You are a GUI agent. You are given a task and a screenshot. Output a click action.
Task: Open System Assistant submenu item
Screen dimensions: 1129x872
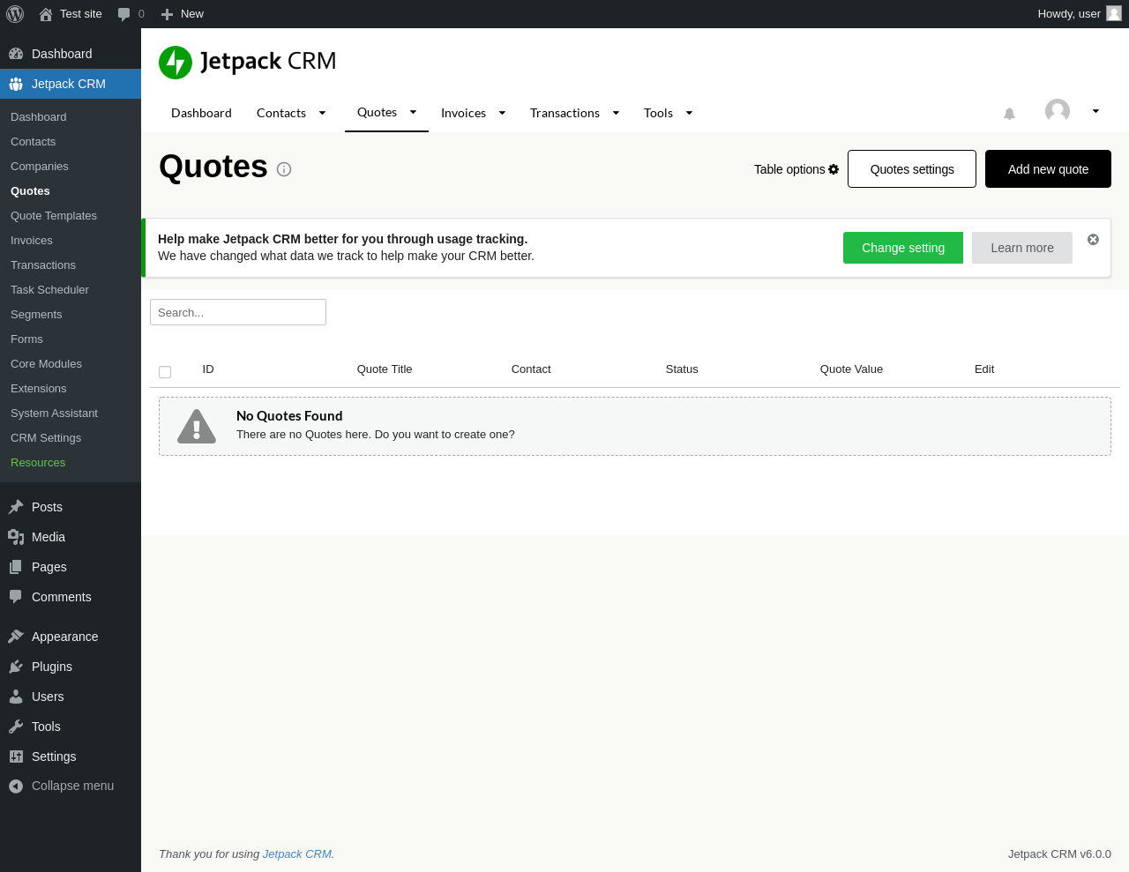(54, 414)
